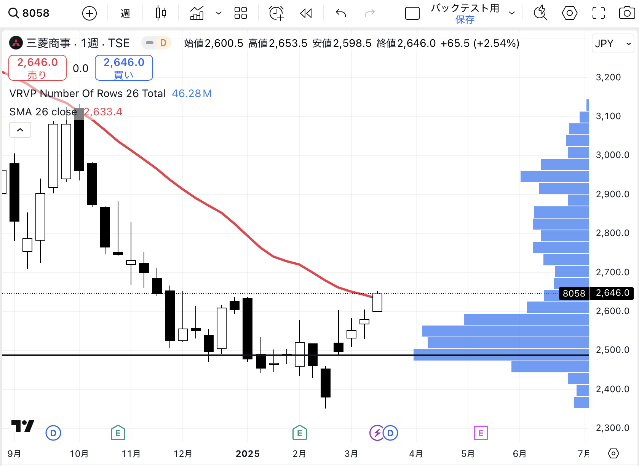Open the indicators menu icon
Screen dimensions: 639x466
click(197, 13)
